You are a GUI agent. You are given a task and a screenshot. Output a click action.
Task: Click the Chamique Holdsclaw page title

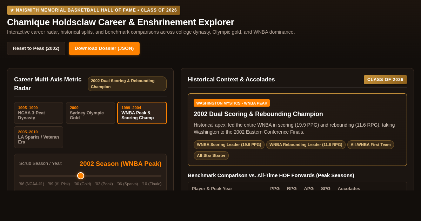click(121, 22)
